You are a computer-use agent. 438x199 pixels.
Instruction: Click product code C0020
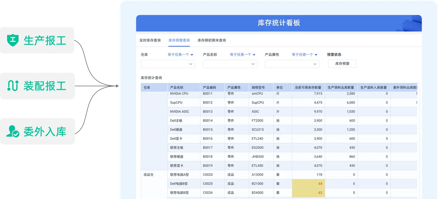[x=208, y=175]
